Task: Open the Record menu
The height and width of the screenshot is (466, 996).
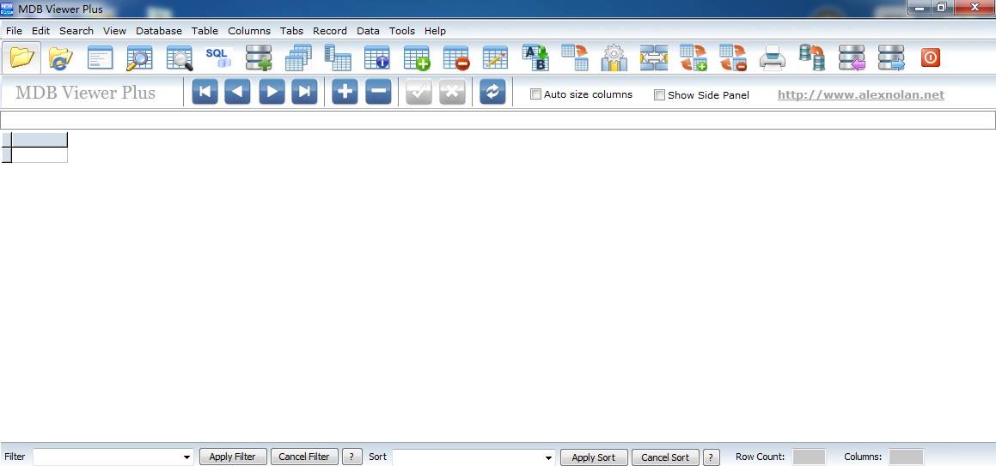Action: pos(330,30)
